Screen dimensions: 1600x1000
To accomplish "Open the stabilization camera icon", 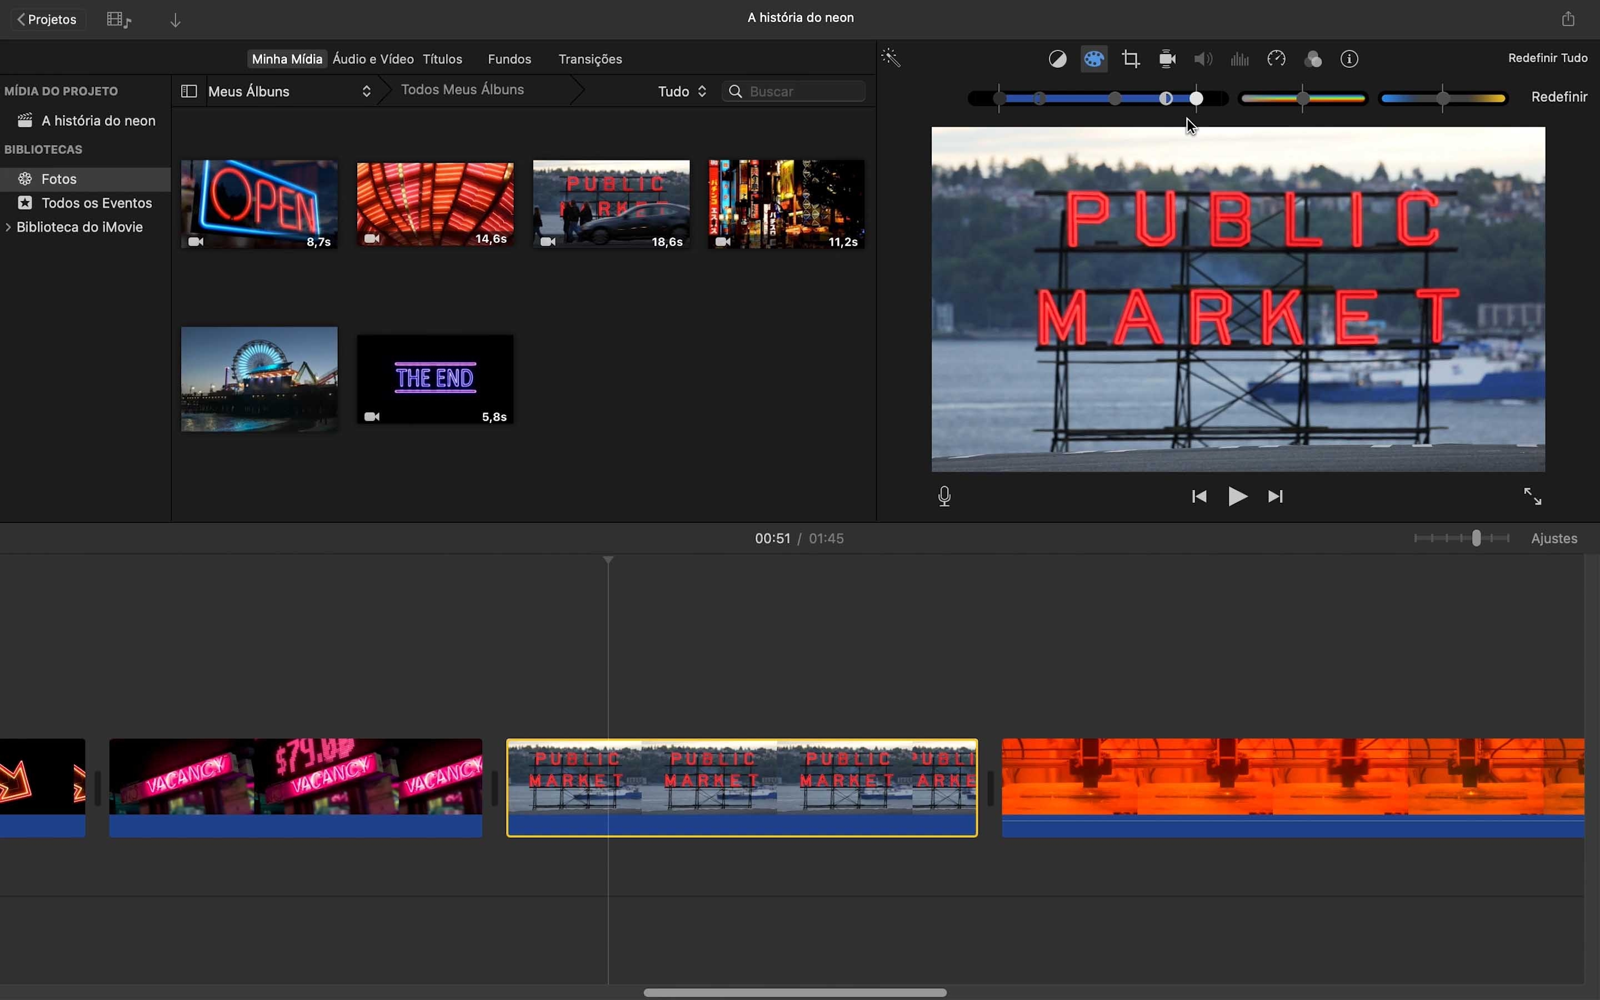I will point(1168,59).
